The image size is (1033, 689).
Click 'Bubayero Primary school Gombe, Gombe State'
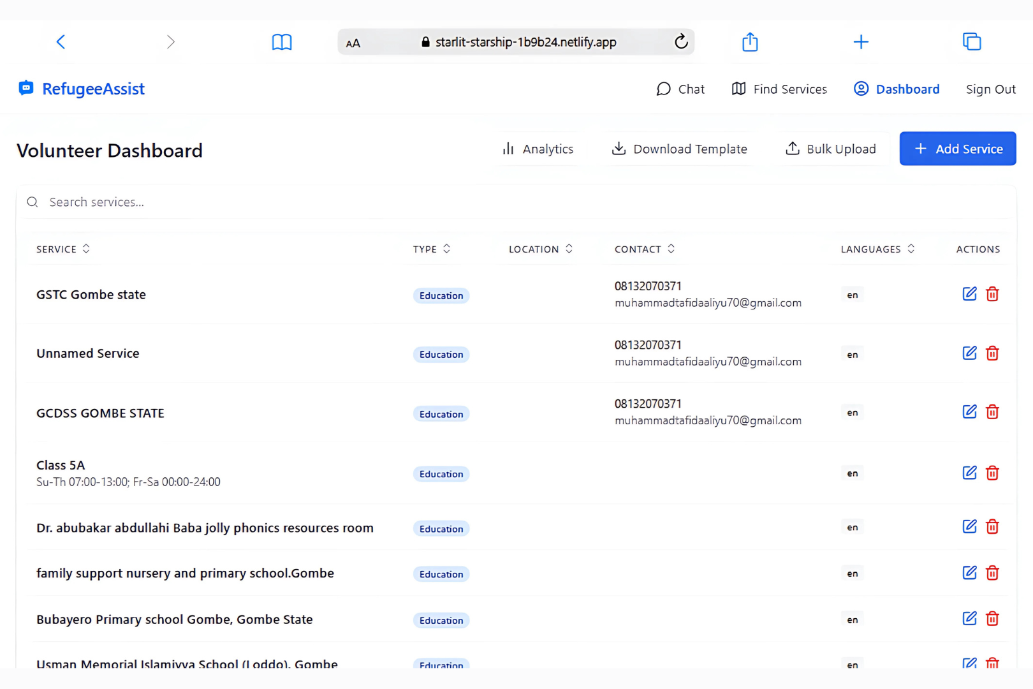[x=175, y=619]
